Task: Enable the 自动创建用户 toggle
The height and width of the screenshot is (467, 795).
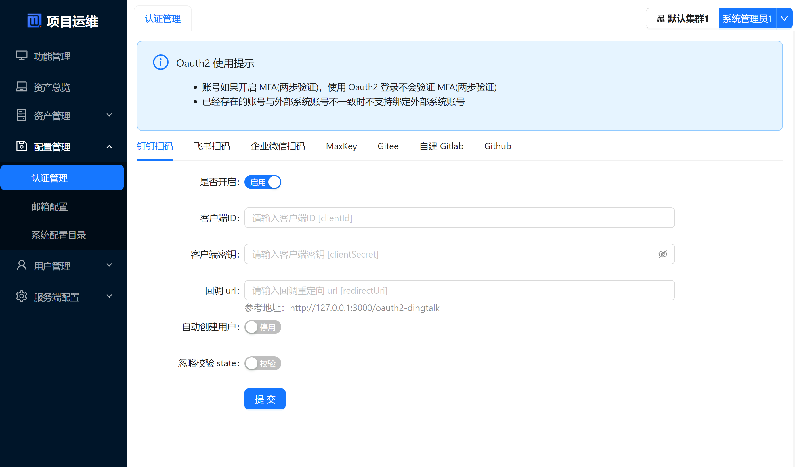Action: click(x=263, y=327)
